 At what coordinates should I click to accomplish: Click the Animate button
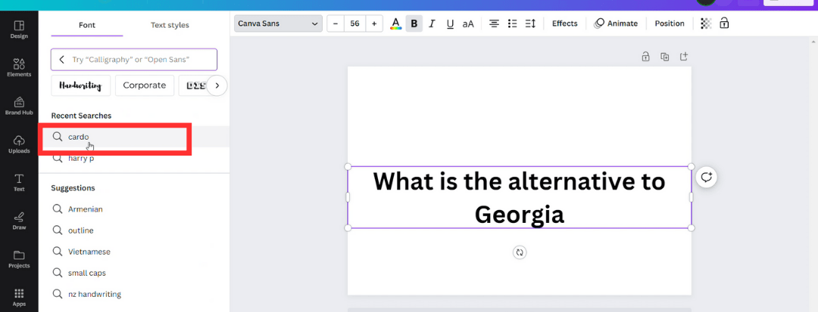616,23
